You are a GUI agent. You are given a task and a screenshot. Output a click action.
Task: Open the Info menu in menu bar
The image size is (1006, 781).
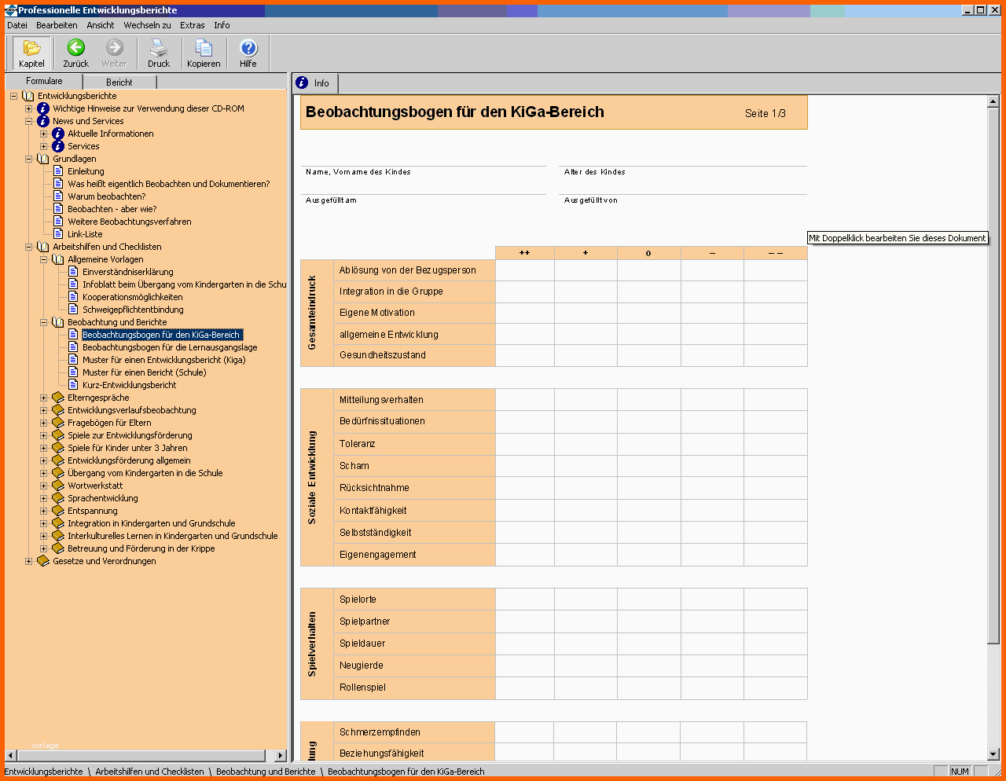(x=222, y=25)
